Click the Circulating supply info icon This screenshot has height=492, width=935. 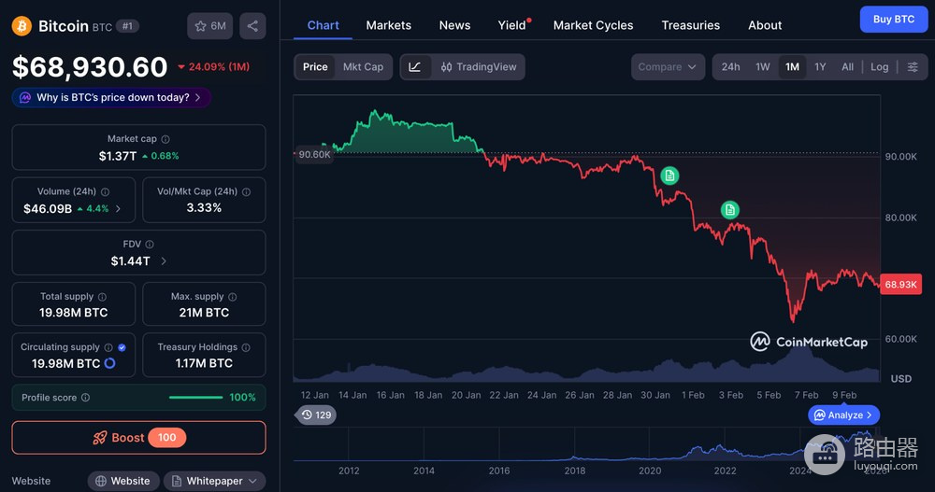pos(108,347)
